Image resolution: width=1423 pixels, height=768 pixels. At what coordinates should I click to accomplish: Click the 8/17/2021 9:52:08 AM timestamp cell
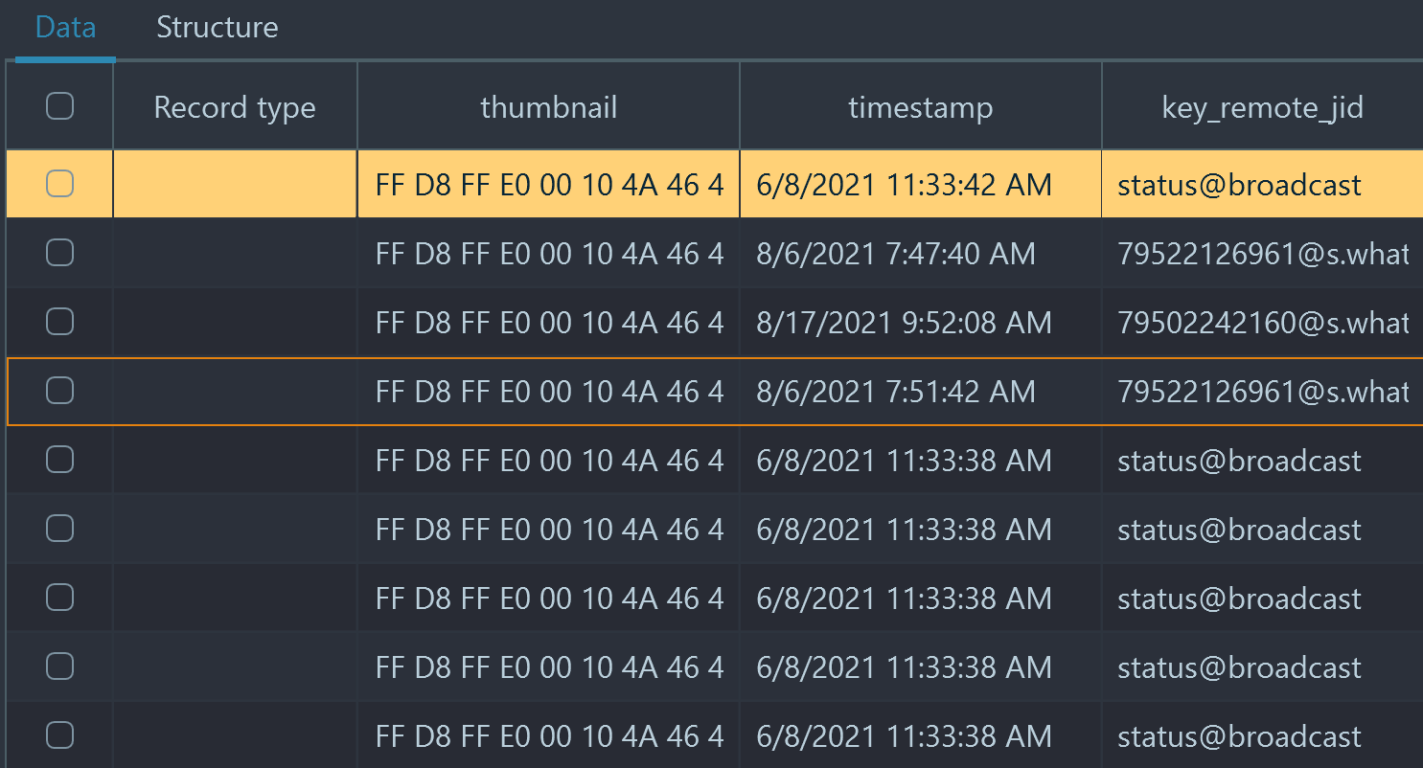(x=921, y=322)
